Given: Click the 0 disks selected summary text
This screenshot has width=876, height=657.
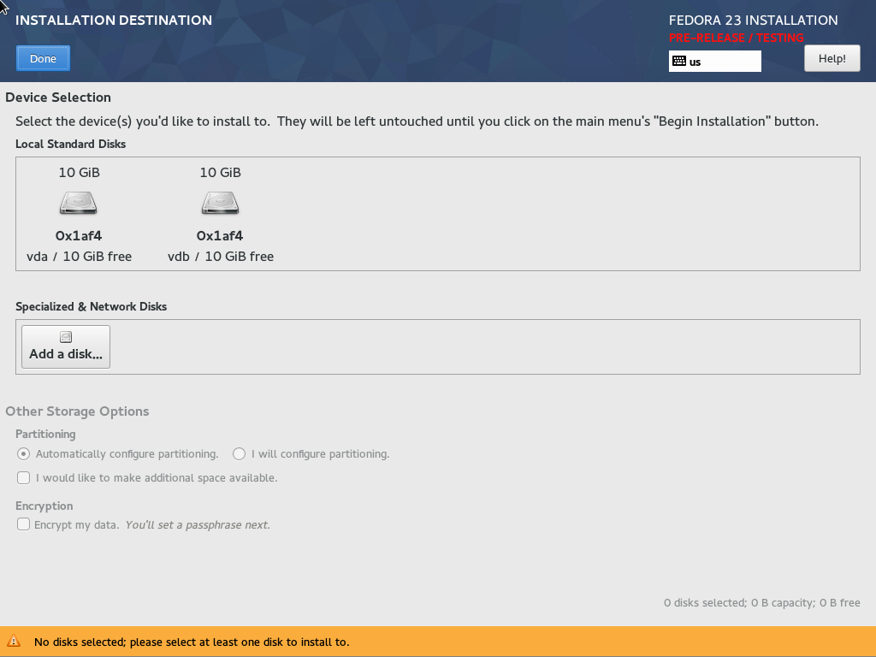Looking at the screenshot, I should [762, 603].
